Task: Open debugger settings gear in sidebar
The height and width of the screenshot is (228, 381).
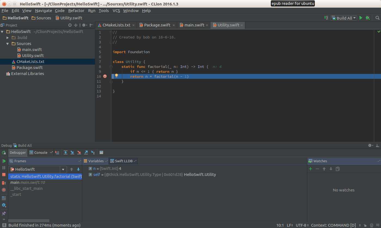Action: 4,205
